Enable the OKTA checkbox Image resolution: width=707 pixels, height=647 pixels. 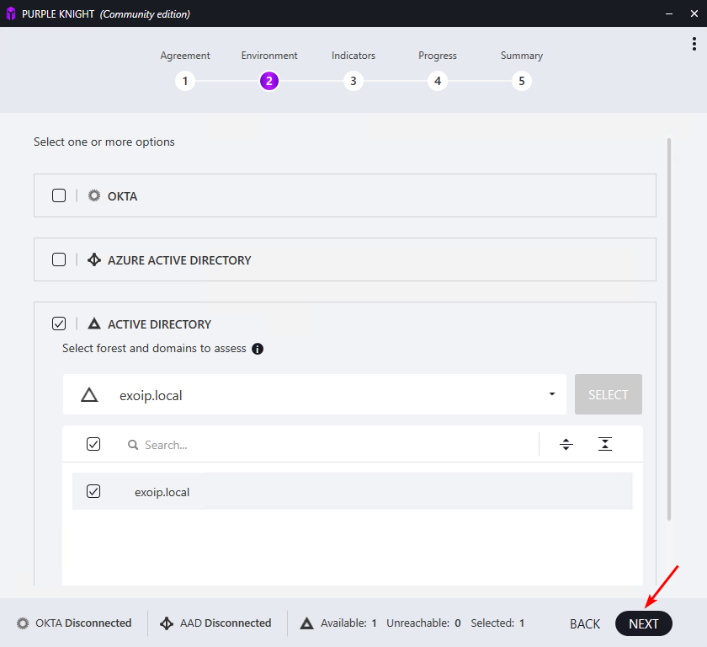click(59, 195)
